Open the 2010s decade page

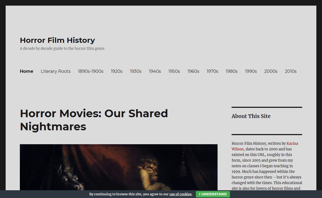coord(291,71)
